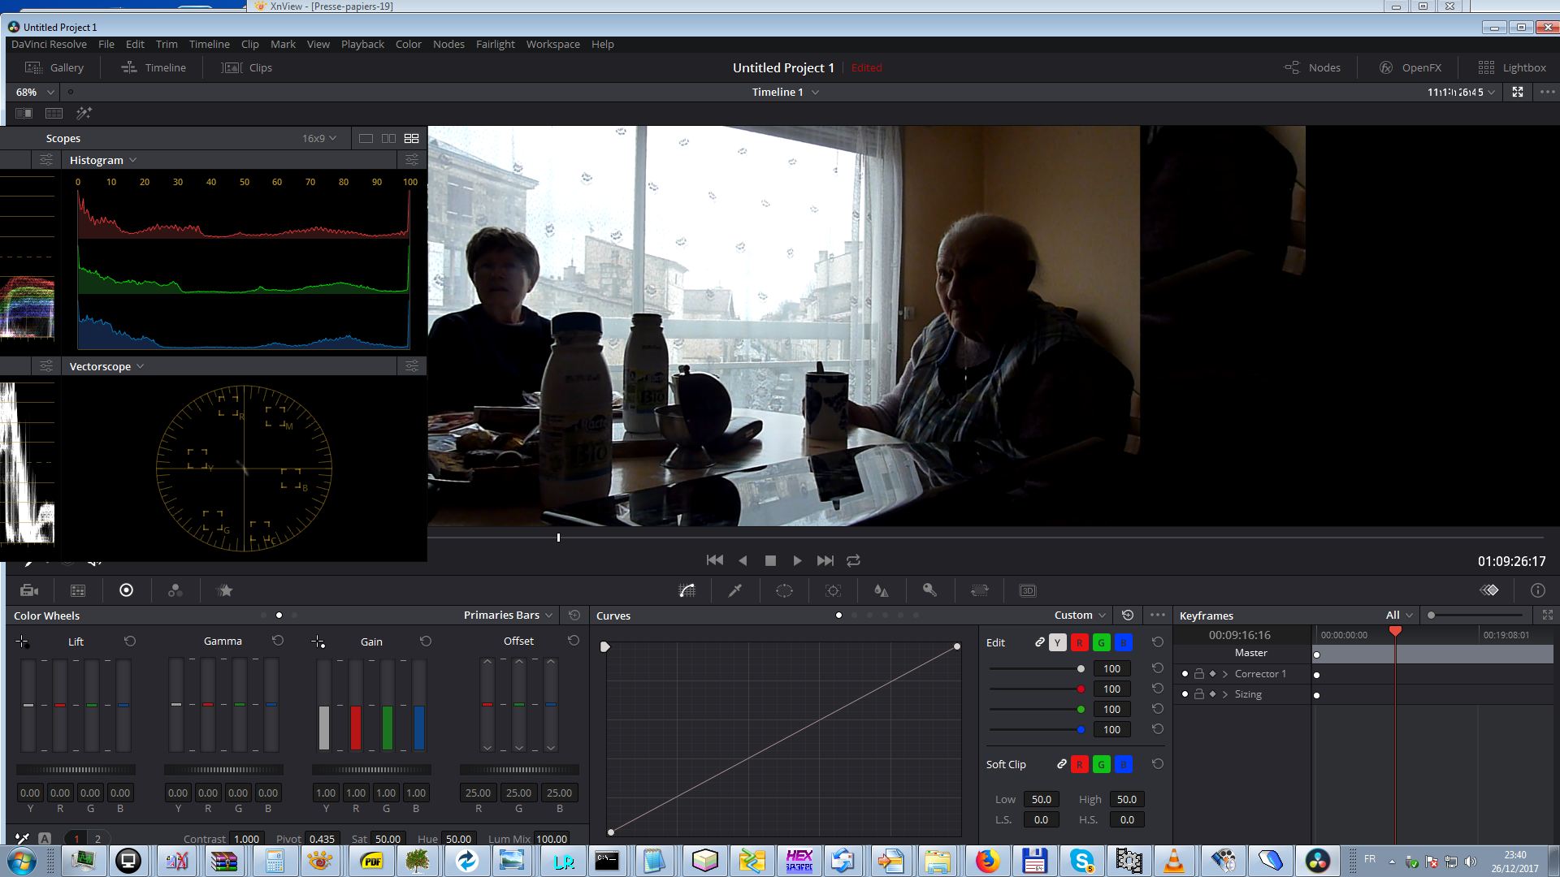The width and height of the screenshot is (1560, 877).
Task: Toggle the green Soft Clip channel
Action: 1101,764
